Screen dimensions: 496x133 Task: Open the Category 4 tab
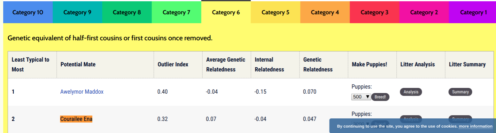tap(325, 12)
